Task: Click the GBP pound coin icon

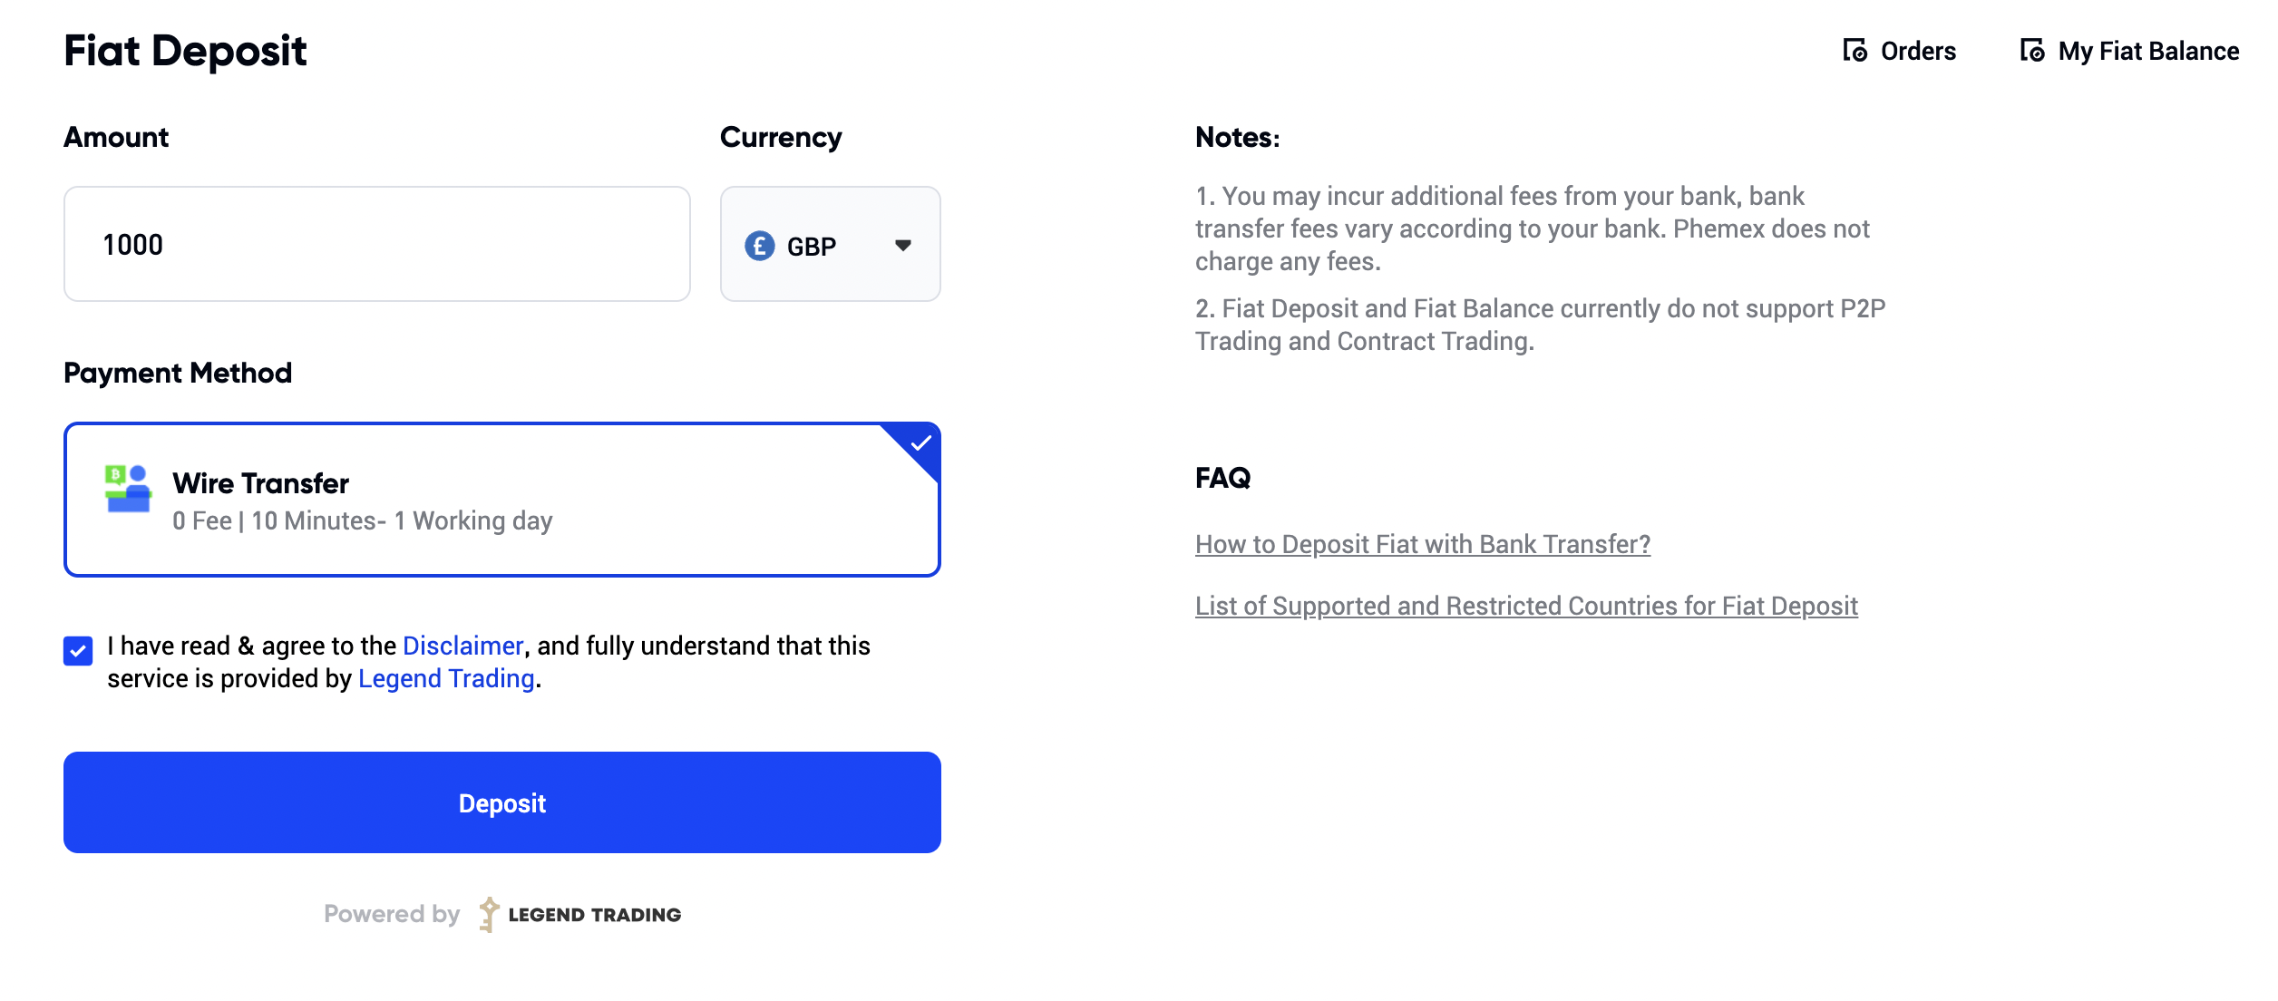Action: click(x=760, y=246)
